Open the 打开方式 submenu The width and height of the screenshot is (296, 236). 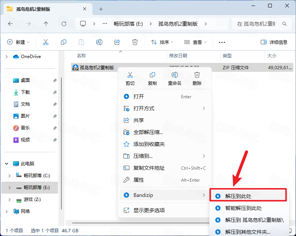tap(164, 108)
